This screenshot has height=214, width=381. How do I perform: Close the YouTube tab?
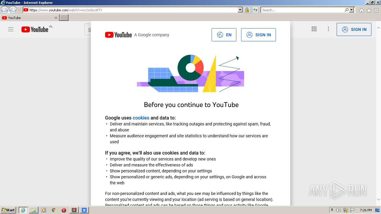coord(56,18)
